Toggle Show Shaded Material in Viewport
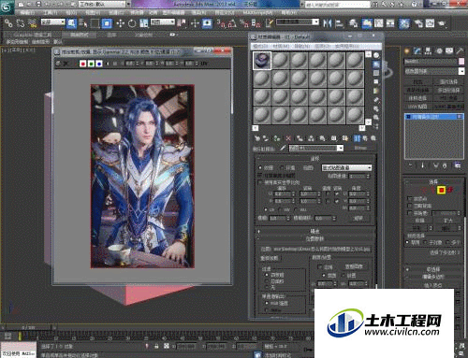Screen dimensions: 468x358 [x=345, y=138]
